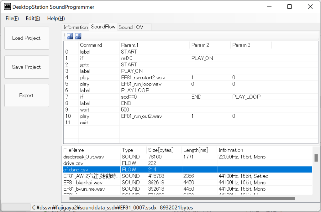Open the Help menu
Screen dimensions: 321x212
tap(56, 18)
